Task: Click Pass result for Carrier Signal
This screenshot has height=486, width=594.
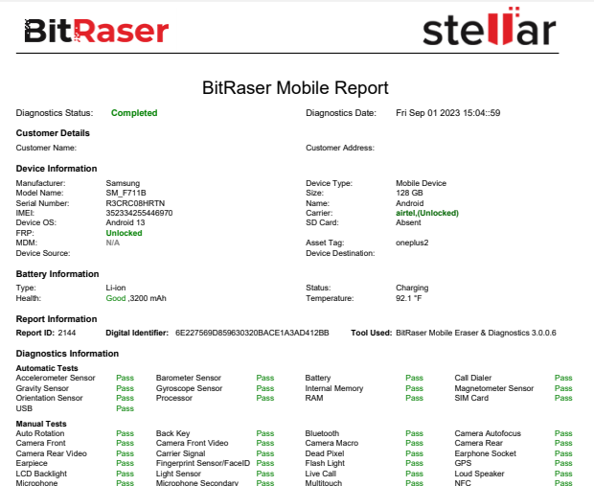Action: (265, 453)
